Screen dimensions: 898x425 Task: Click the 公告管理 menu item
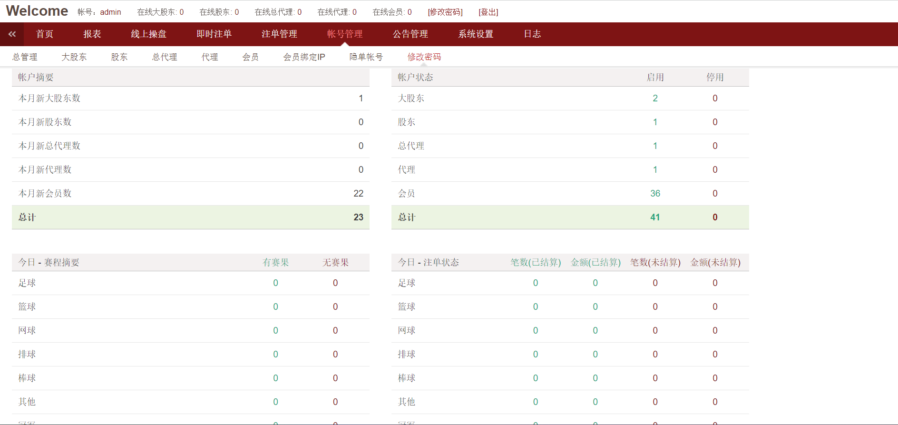click(x=410, y=34)
